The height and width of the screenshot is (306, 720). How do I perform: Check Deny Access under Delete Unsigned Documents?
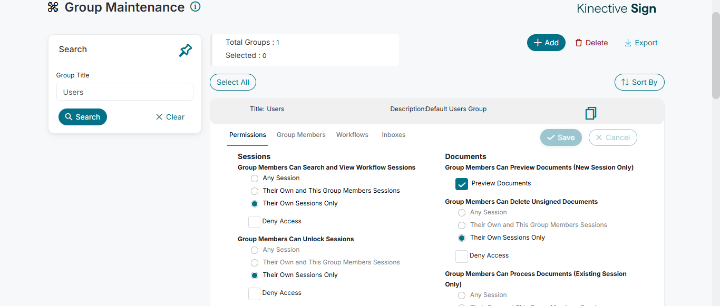tap(462, 256)
